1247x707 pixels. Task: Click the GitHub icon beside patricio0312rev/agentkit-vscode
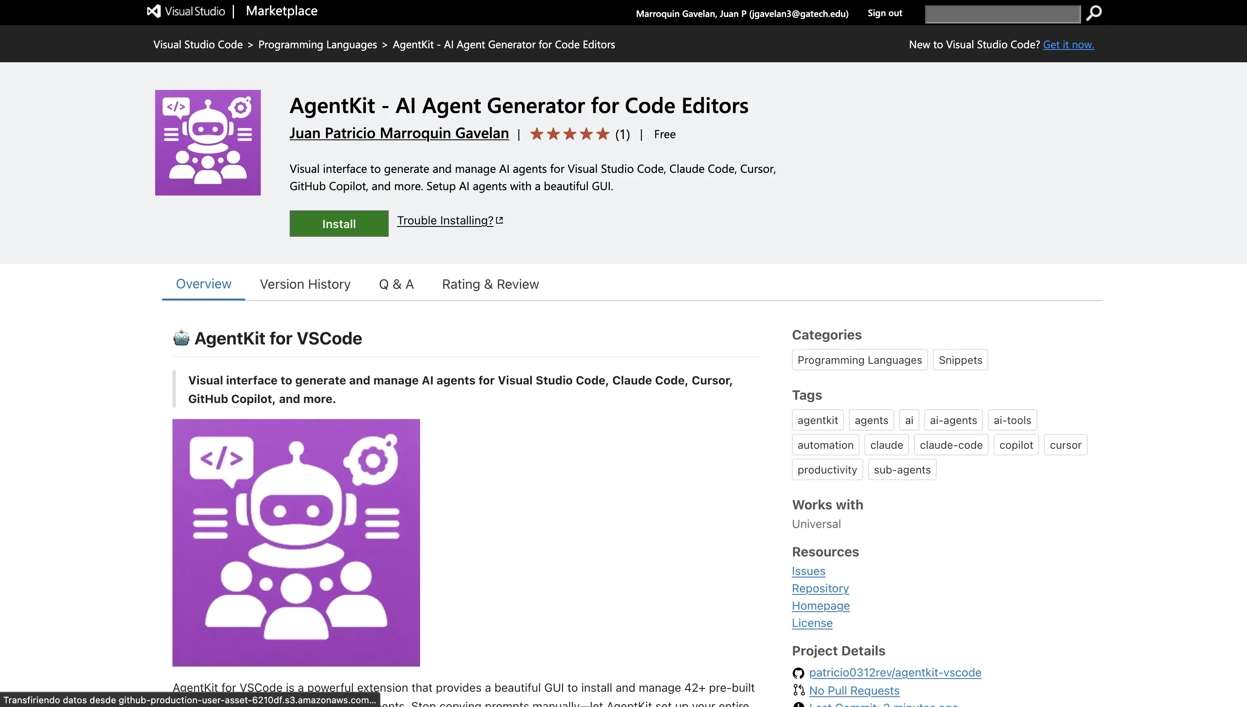[798, 673]
